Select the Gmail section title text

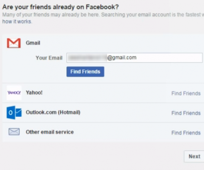click(33, 43)
